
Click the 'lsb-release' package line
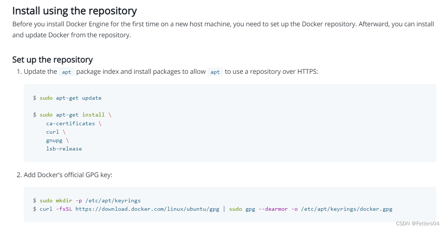click(x=64, y=149)
